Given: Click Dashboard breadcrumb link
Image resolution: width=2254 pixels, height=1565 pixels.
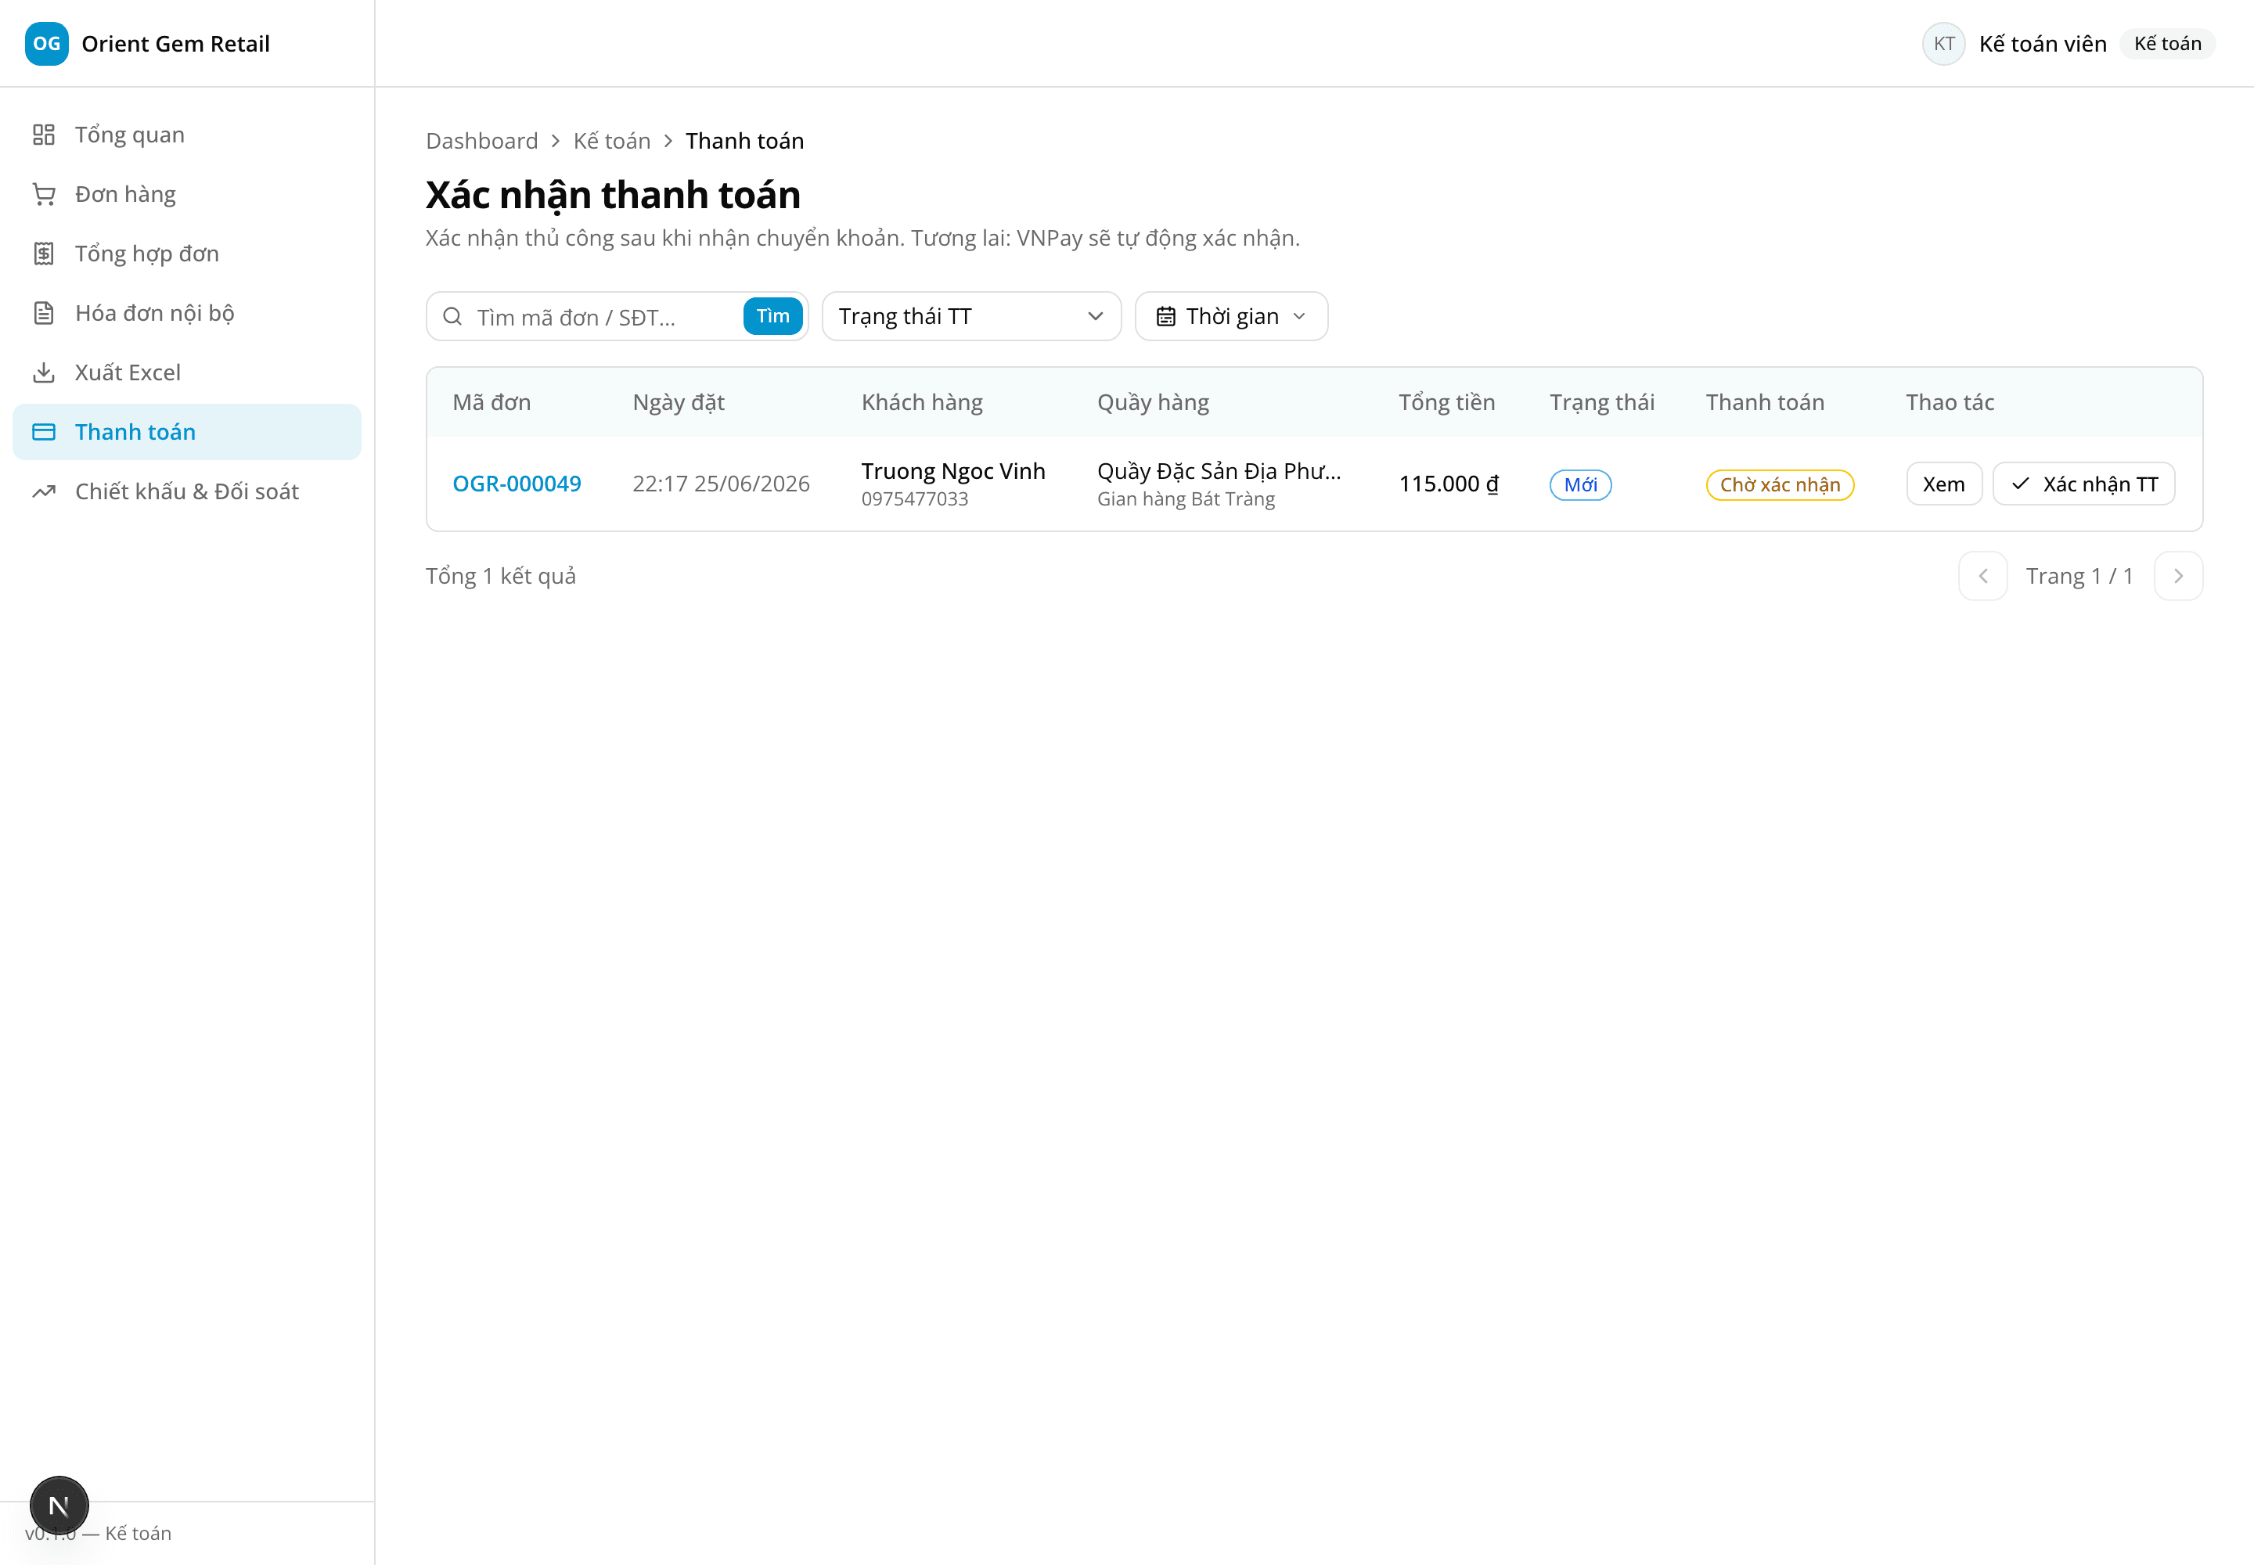Looking at the screenshot, I should [x=481, y=140].
